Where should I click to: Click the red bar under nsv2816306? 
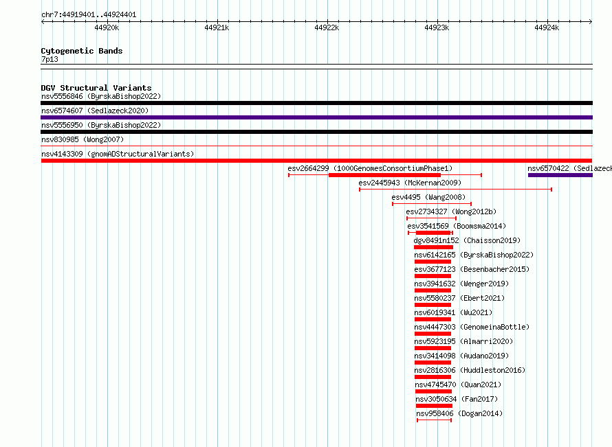pyautogui.click(x=433, y=377)
